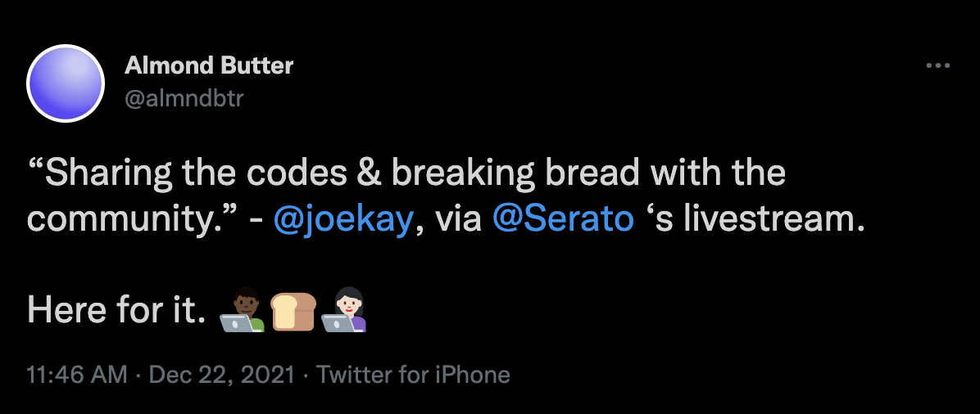Screen dimensions: 980x414
Task: Click the light-skinned woman technologist emoji
Action: [343, 312]
